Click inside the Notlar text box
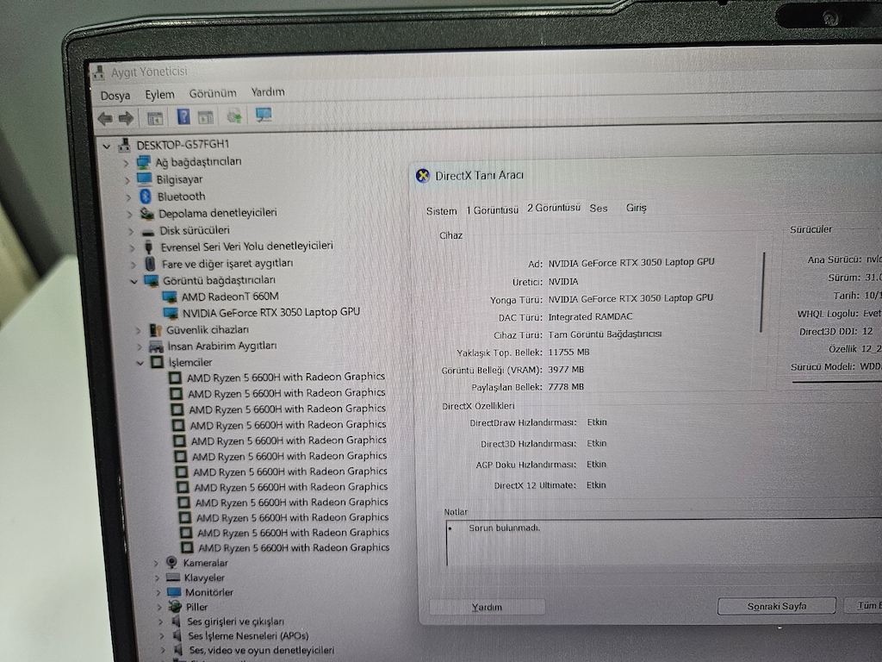The image size is (882, 662). click(664, 542)
